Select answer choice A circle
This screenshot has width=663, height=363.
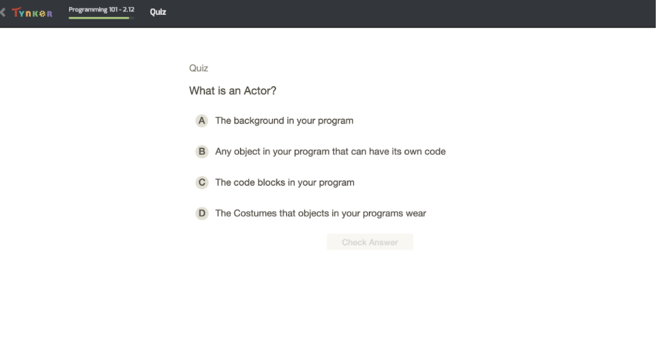pyautogui.click(x=202, y=121)
